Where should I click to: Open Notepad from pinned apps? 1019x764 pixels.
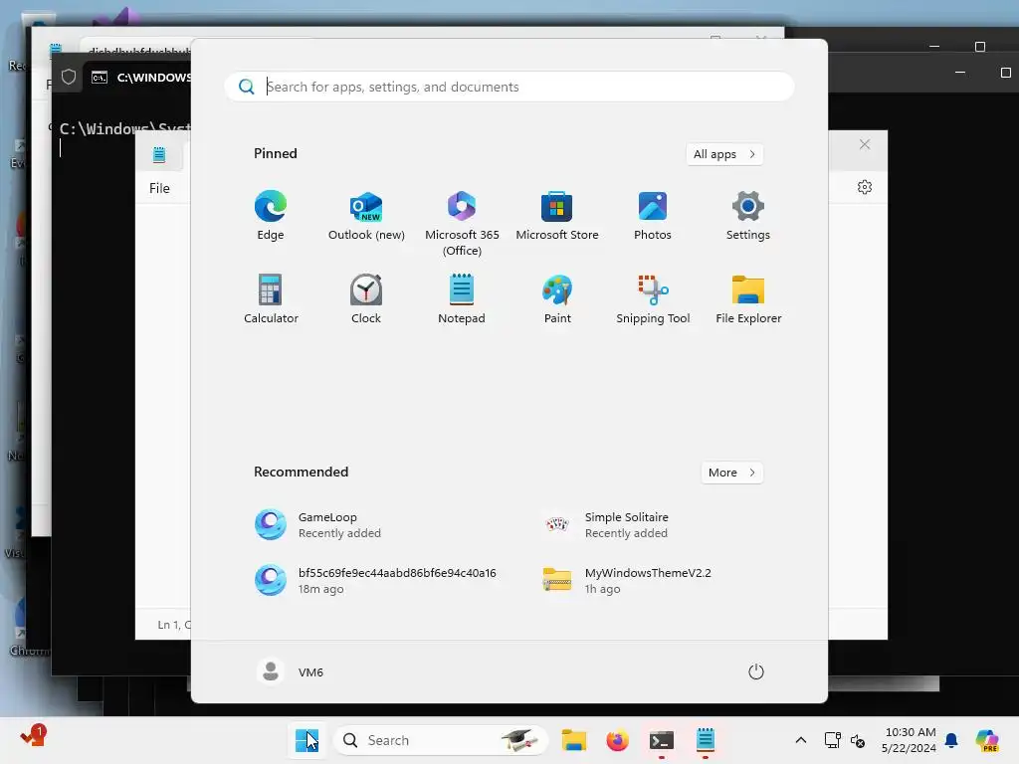pos(462,298)
